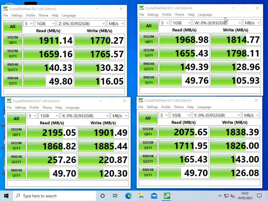Open the W: drive selection dropdown
The height and width of the screenshot is (201, 268).
coord(217,23)
